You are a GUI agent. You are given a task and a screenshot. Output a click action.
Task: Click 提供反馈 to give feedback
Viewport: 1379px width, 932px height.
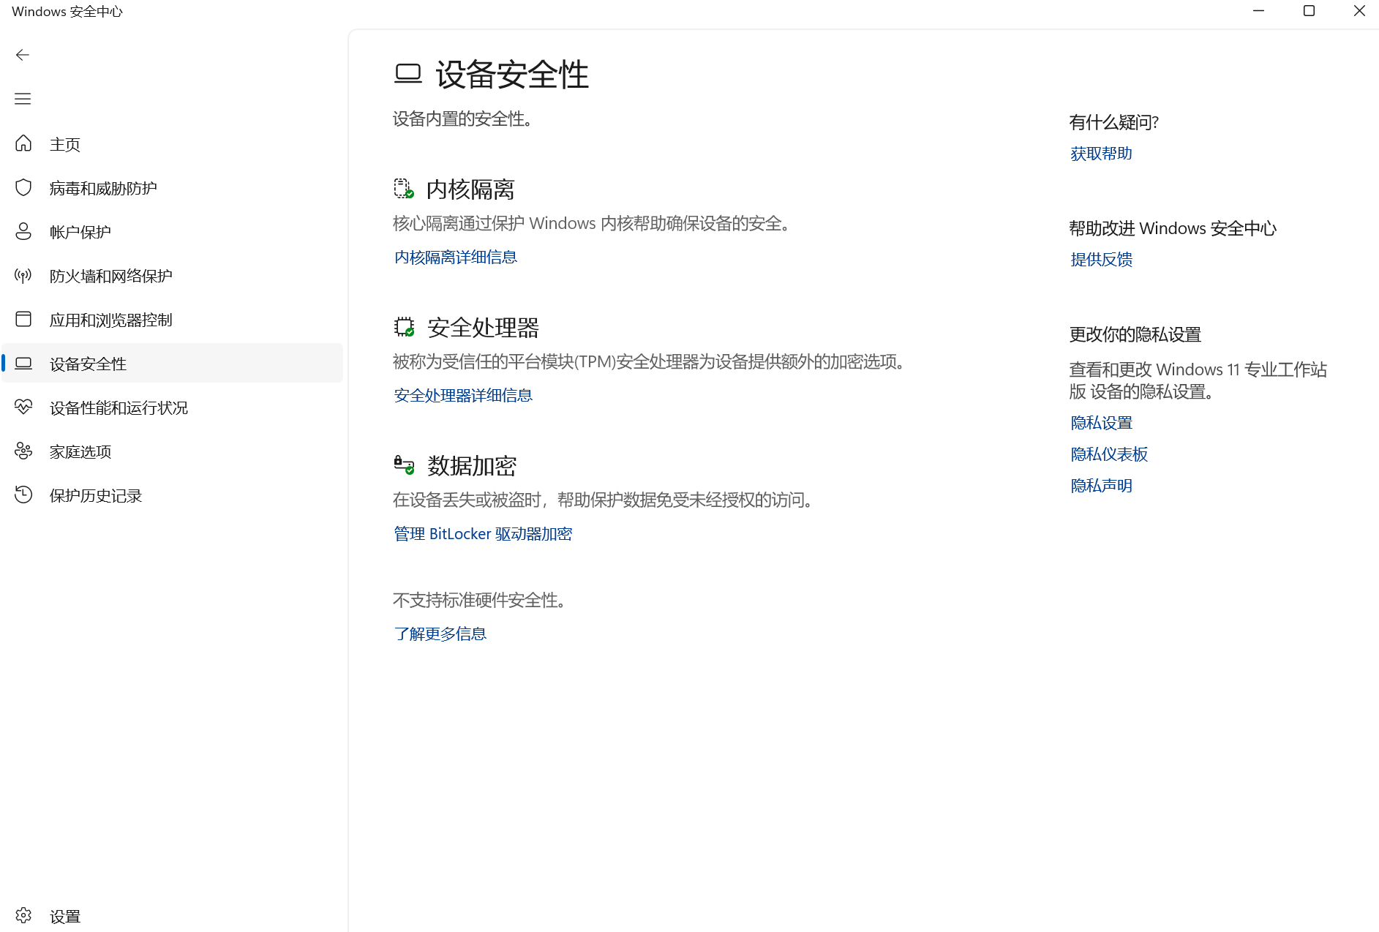click(x=1100, y=259)
